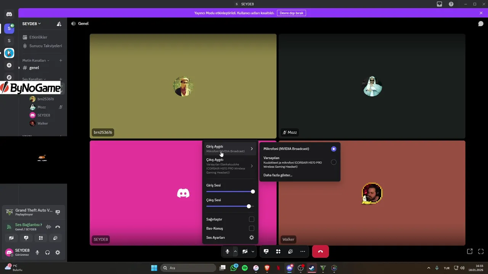Enter full screen for call view
The width and height of the screenshot is (488, 274).
click(x=481, y=252)
